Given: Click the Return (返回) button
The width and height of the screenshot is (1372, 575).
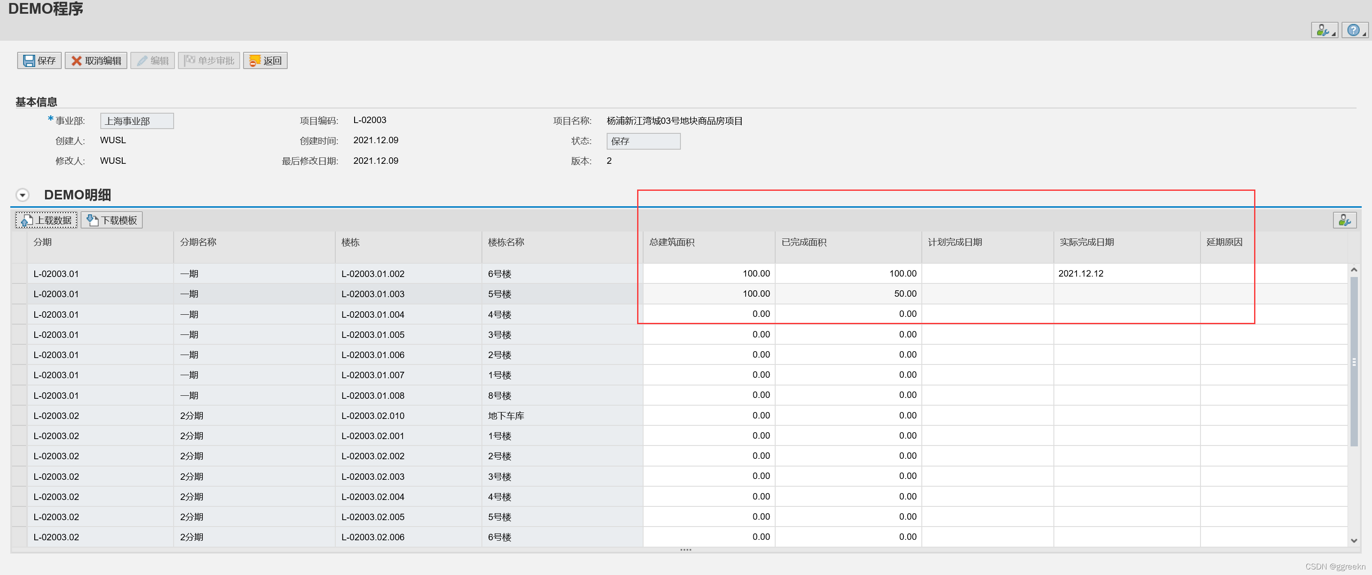Looking at the screenshot, I should point(265,61).
